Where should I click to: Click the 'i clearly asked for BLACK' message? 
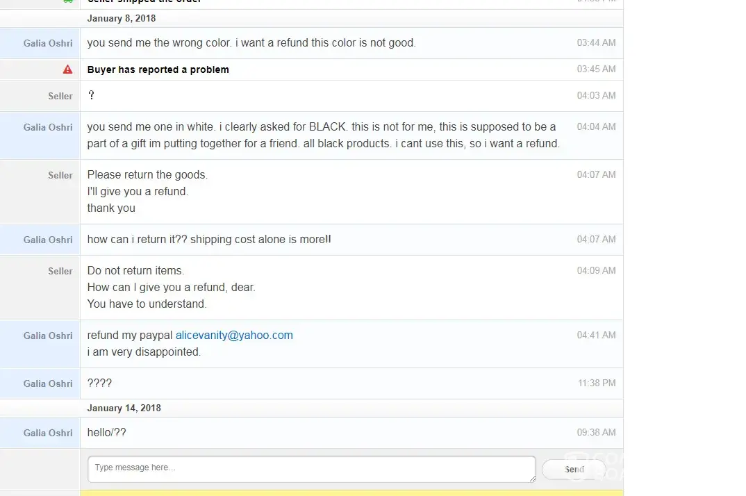click(323, 135)
